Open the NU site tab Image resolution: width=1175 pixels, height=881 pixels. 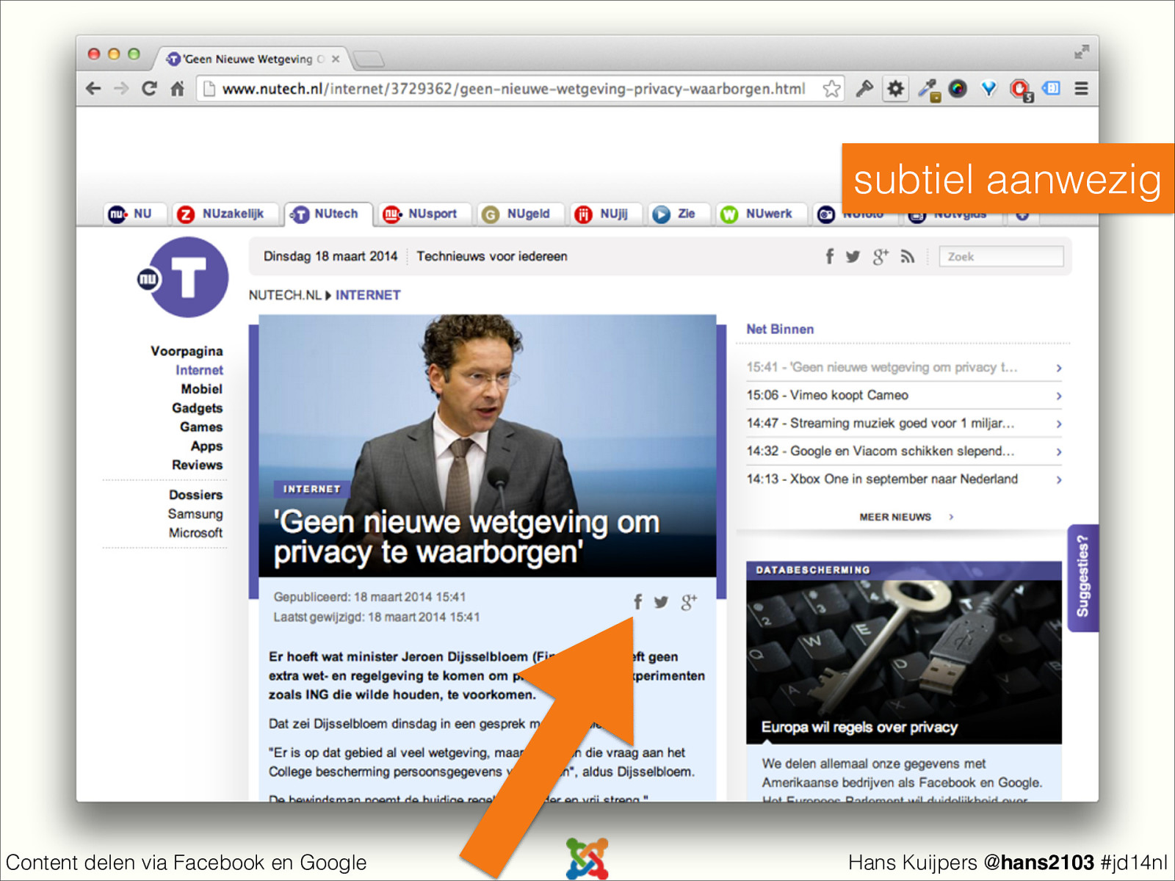point(135,214)
